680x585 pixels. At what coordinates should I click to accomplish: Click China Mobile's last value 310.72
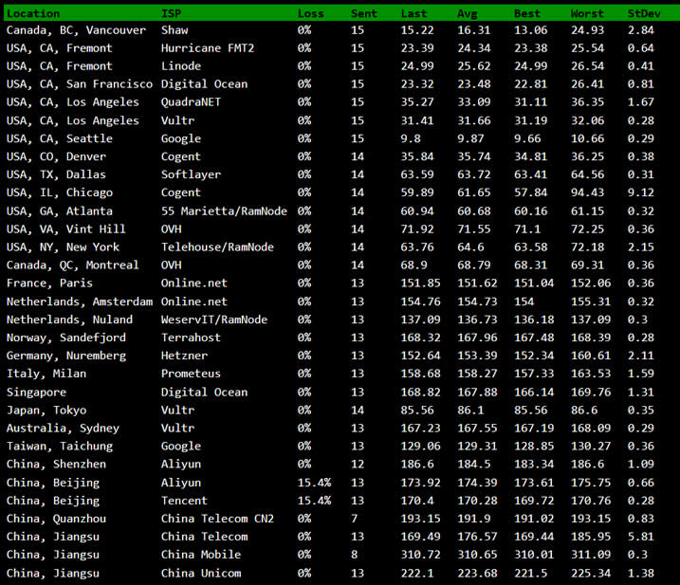[421, 555]
